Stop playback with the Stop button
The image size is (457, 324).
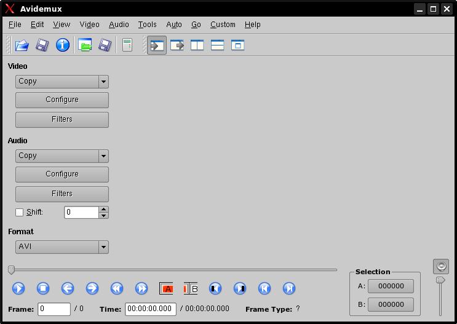pos(43,288)
